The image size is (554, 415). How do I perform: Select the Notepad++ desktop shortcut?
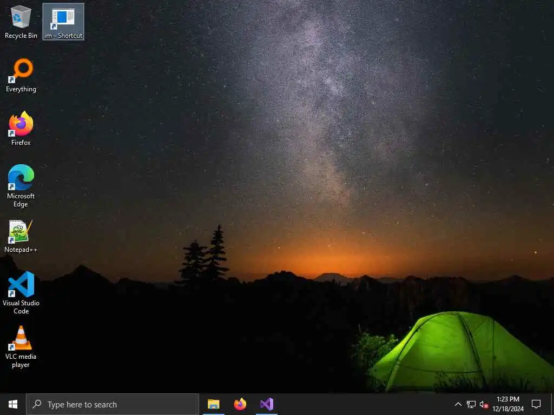point(21,236)
